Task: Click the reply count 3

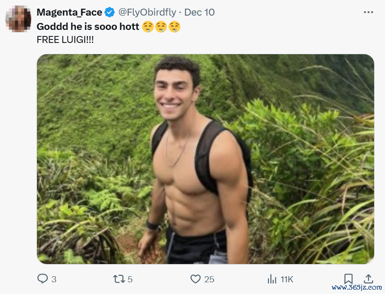Action: point(54,279)
